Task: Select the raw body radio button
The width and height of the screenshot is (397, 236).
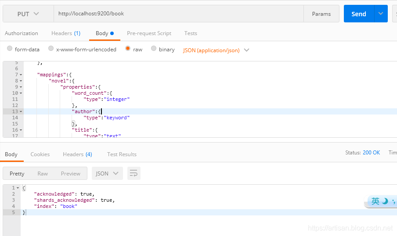Action: point(128,49)
